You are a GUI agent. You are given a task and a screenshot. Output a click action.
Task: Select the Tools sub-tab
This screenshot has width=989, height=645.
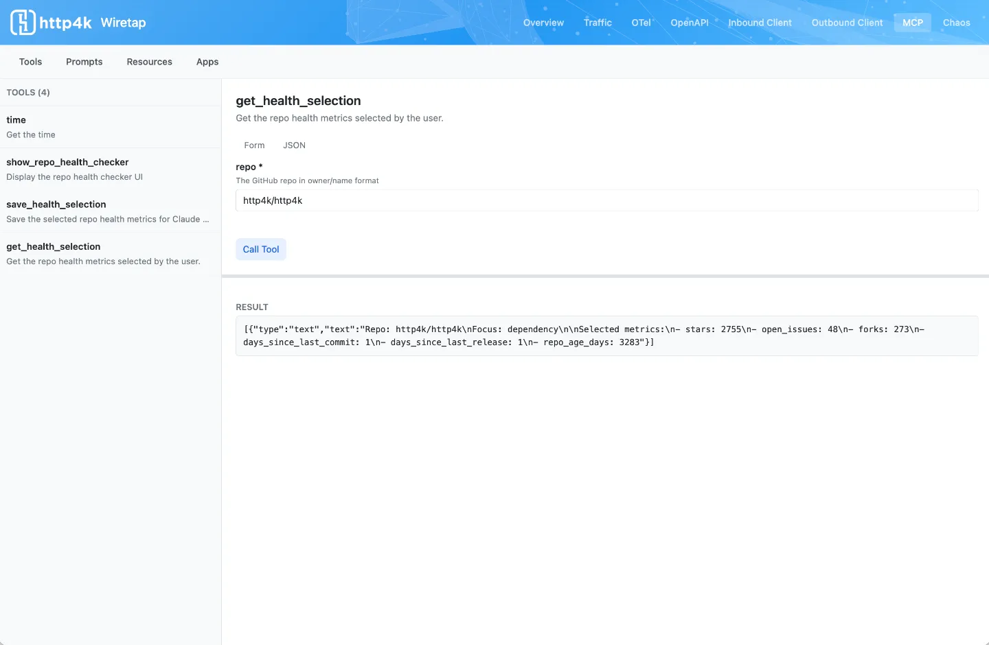30,62
